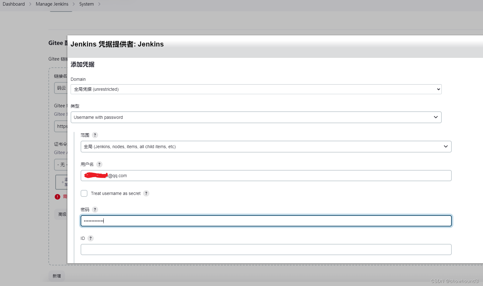Open 范围 全局 scope dropdown
483x286 pixels.
click(266, 147)
